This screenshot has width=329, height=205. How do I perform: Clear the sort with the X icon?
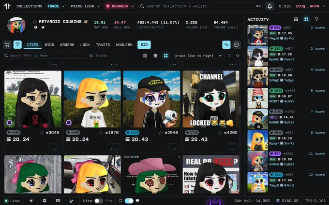pos(229,55)
